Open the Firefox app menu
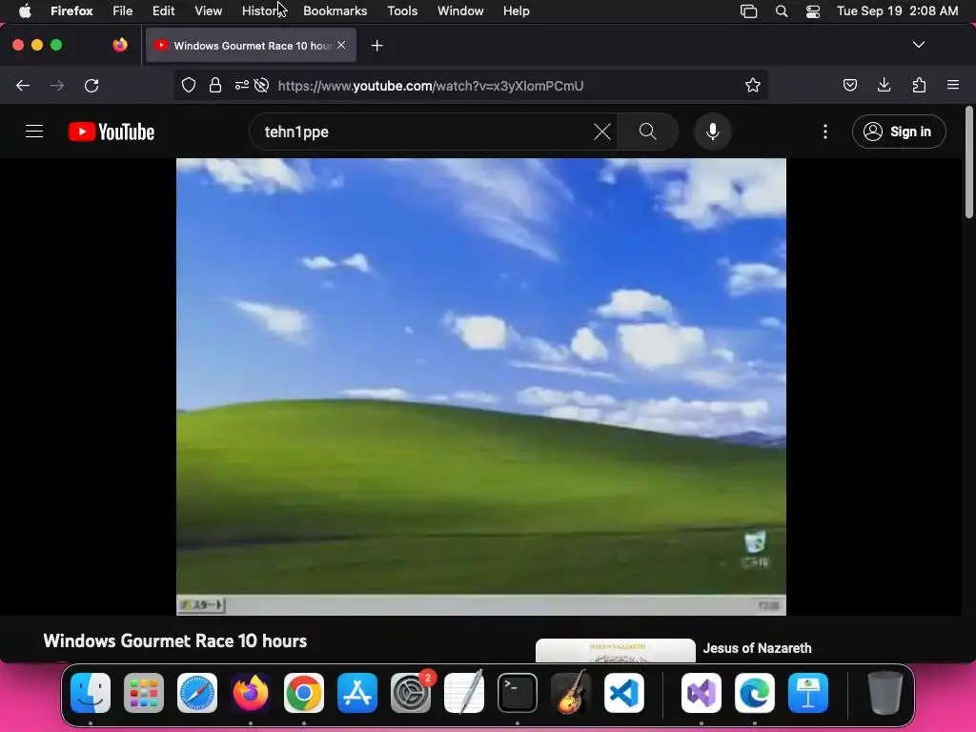This screenshot has height=732, width=976. [x=71, y=10]
